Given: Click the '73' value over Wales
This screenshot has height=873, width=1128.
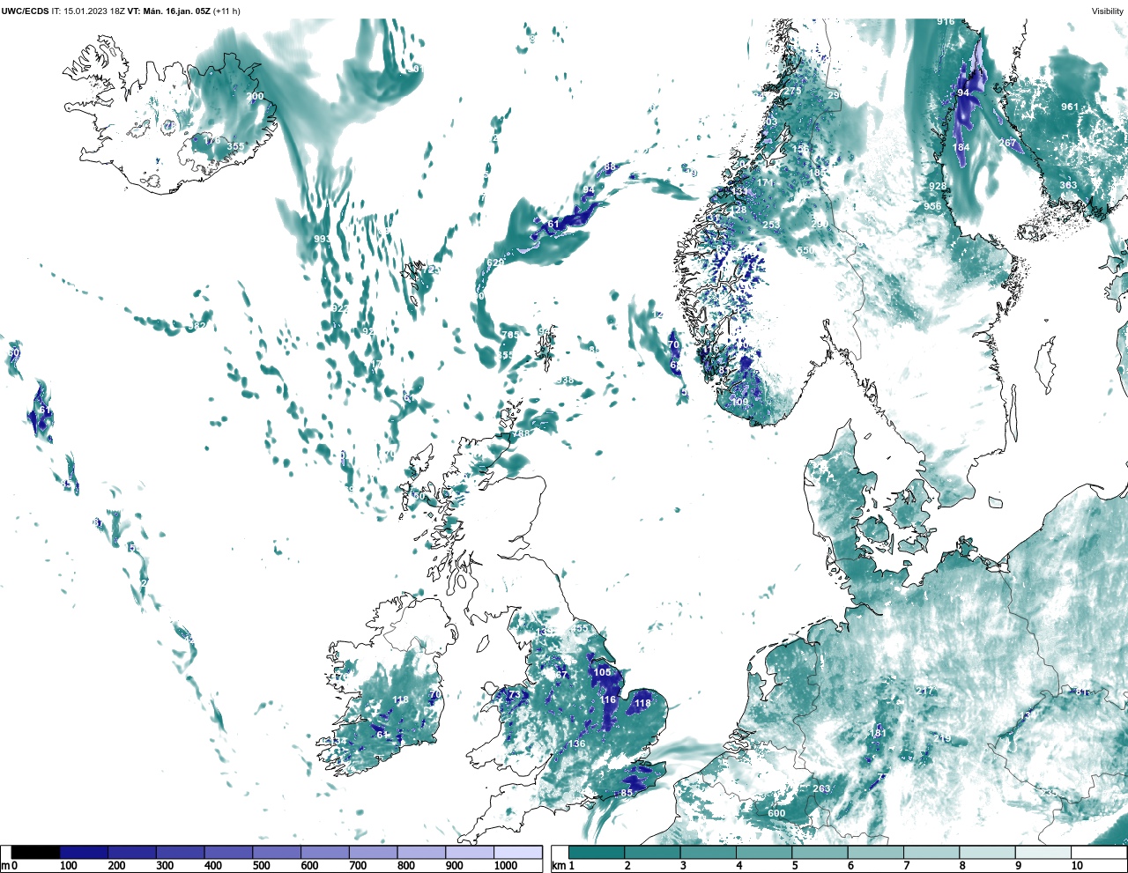Looking at the screenshot, I should click(515, 695).
